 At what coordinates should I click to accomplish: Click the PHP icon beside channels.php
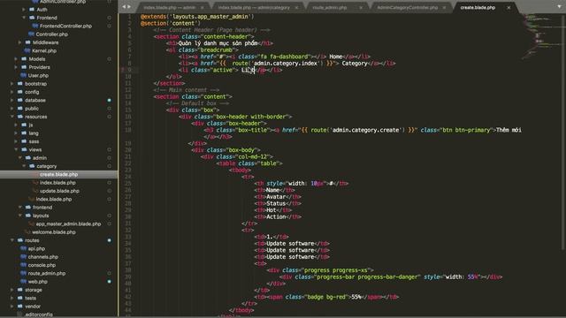coord(24,257)
